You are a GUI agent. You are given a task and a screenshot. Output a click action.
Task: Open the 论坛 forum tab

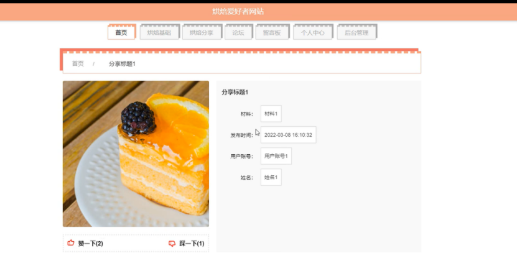click(238, 32)
